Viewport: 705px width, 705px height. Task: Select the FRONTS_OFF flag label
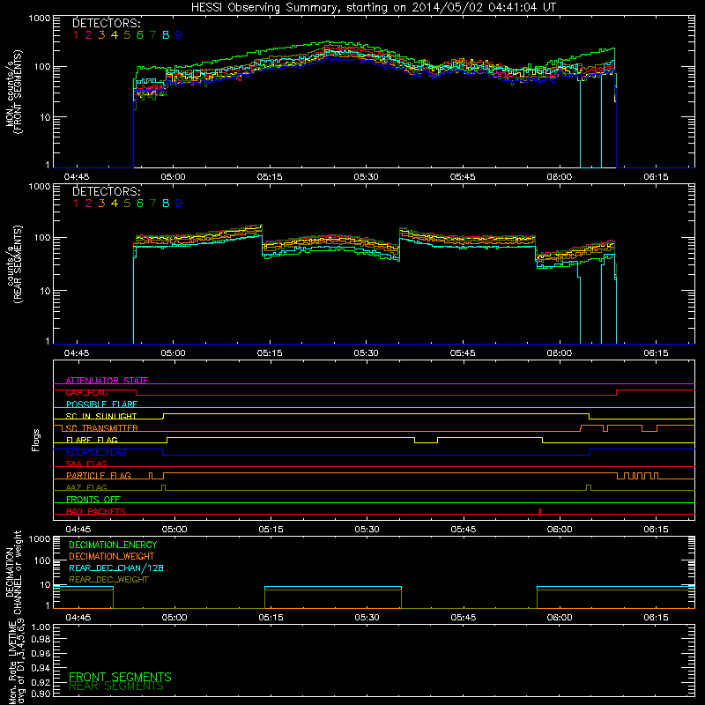(93, 500)
